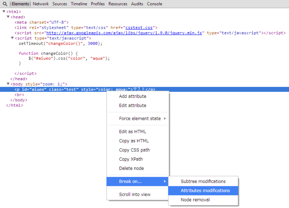The height and width of the screenshot is (208, 289).
Task: Open the Profiles tab
Action: click(98, 4)
